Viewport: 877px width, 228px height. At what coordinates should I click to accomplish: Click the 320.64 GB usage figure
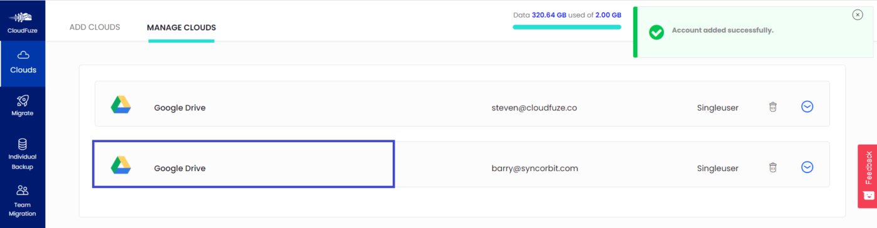point(550,14)
